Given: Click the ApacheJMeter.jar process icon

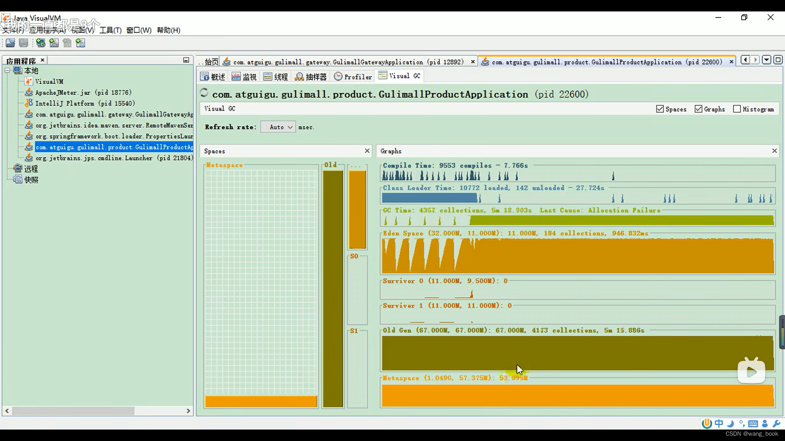Looking at the screenshot, I should [29, 92].
